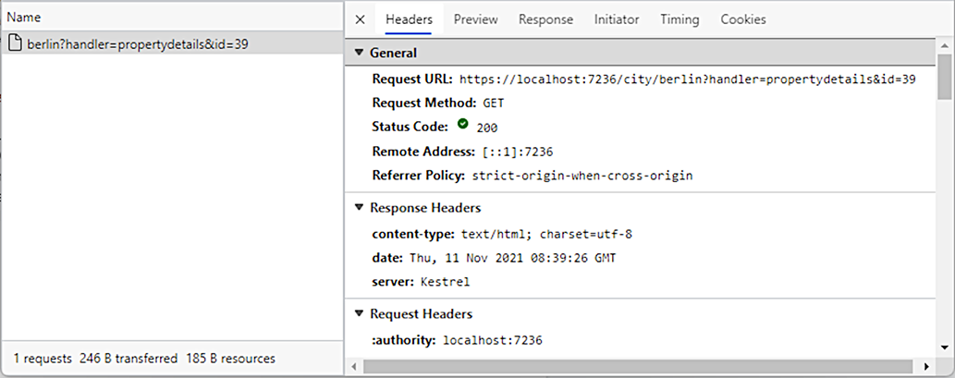Select the Headers tab
The height and width of the screenshot is (378, 955).
(409, 19)
